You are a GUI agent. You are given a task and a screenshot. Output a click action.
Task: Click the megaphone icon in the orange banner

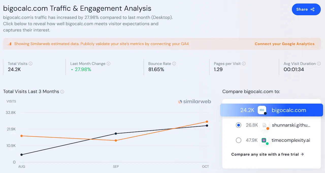point(9,44)
